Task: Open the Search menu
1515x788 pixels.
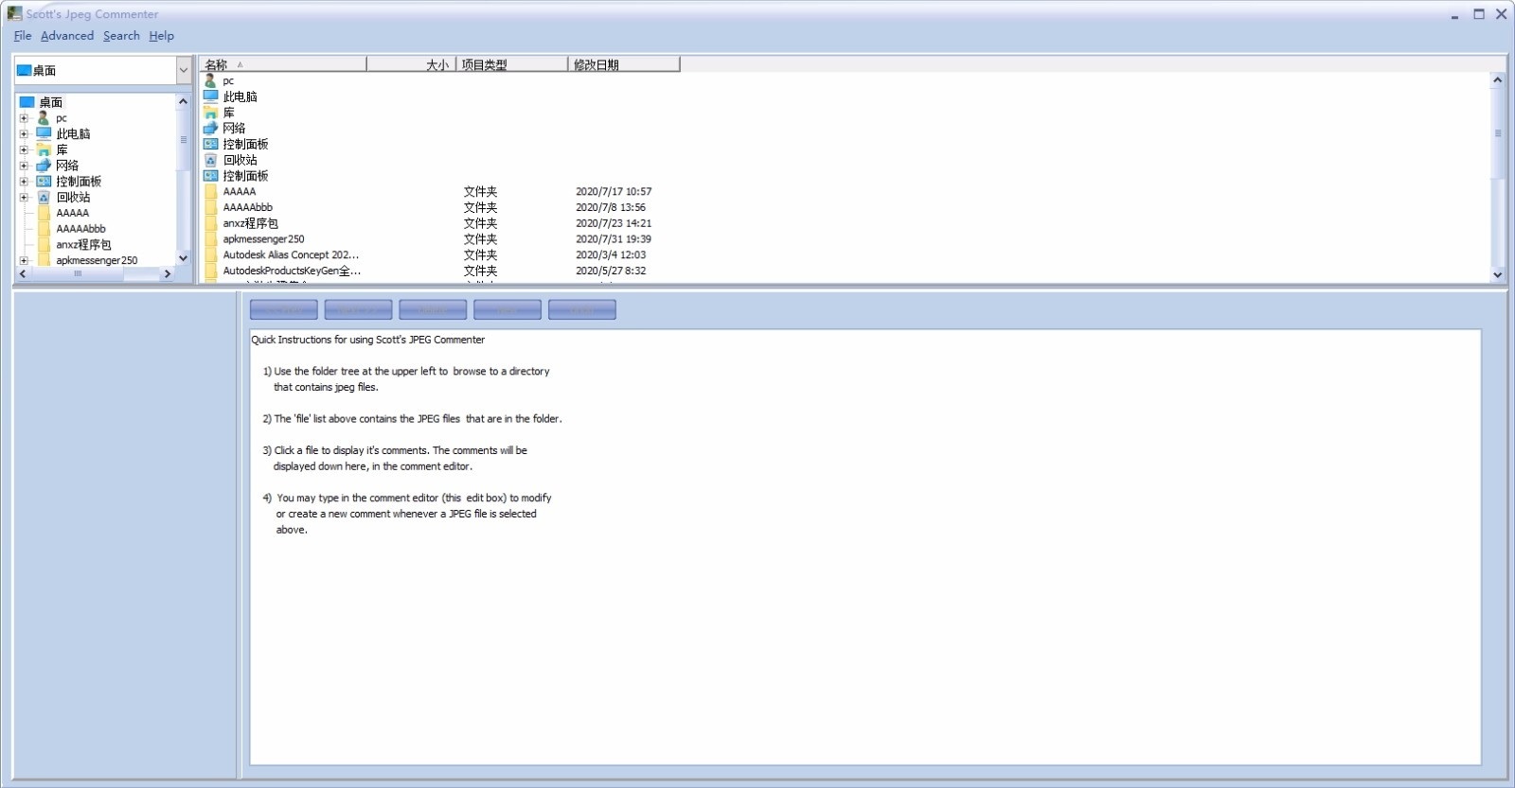Action: (121, 36)
